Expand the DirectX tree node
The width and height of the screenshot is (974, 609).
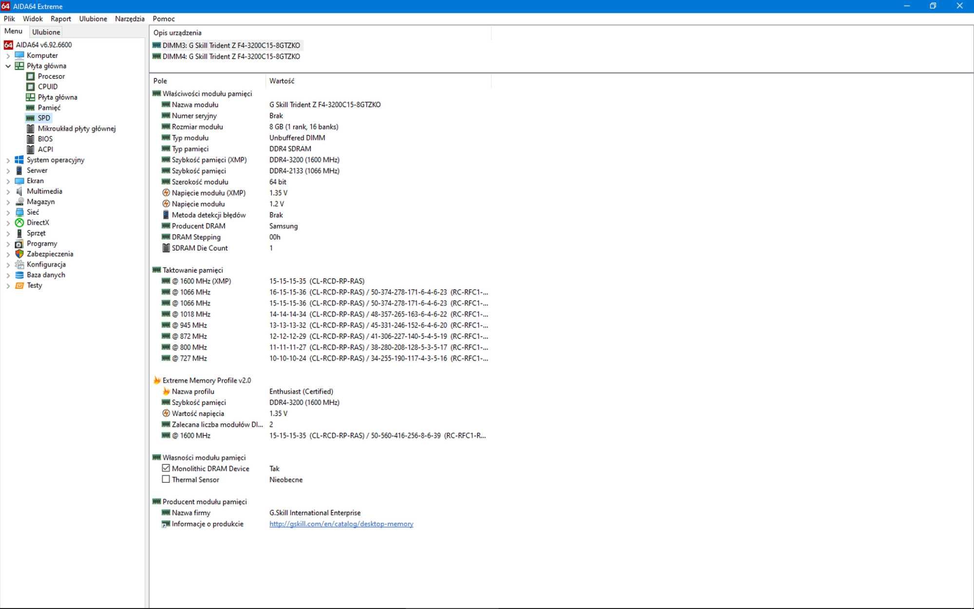(x=8, y=223)
